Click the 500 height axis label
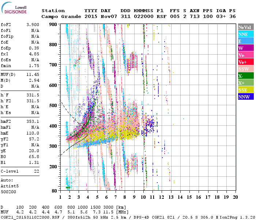Image resolution: width=256 pixels, height=220 pixels. click(53, 106)
